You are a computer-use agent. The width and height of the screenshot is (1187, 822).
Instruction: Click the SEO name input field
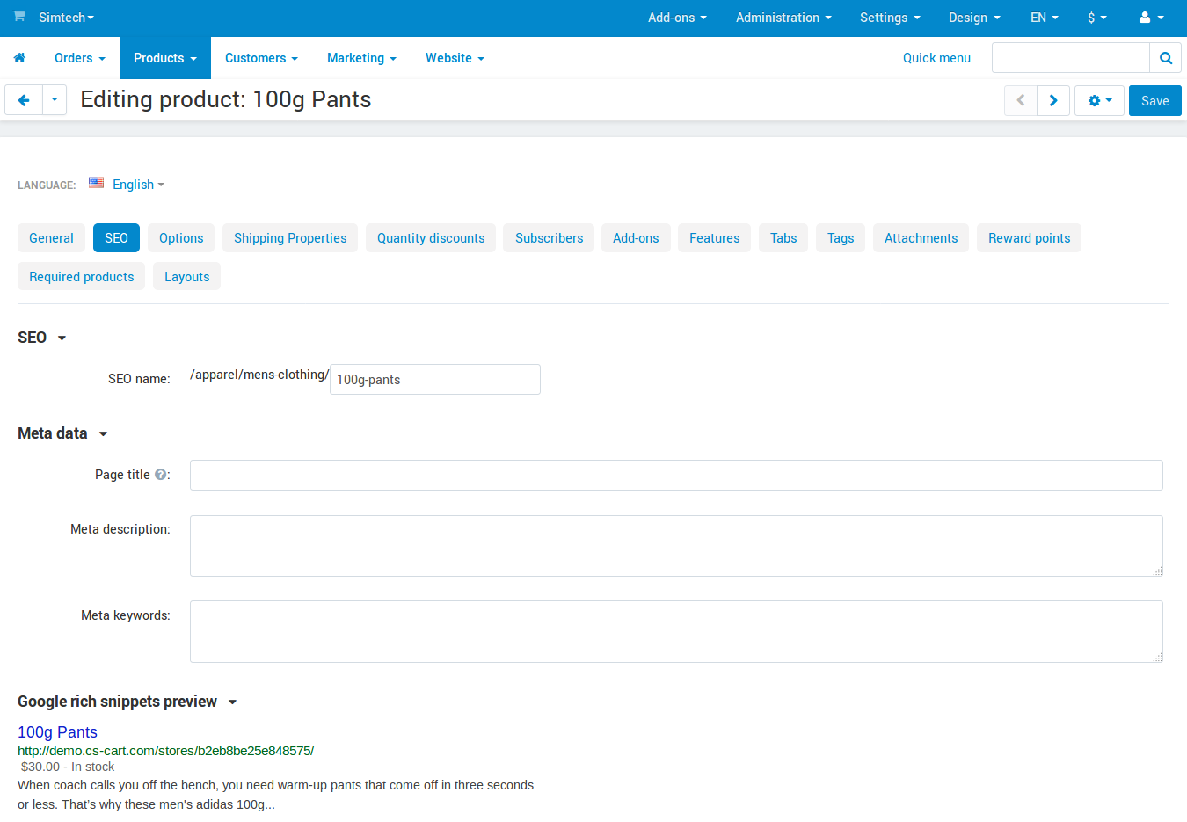pos(435,380)
